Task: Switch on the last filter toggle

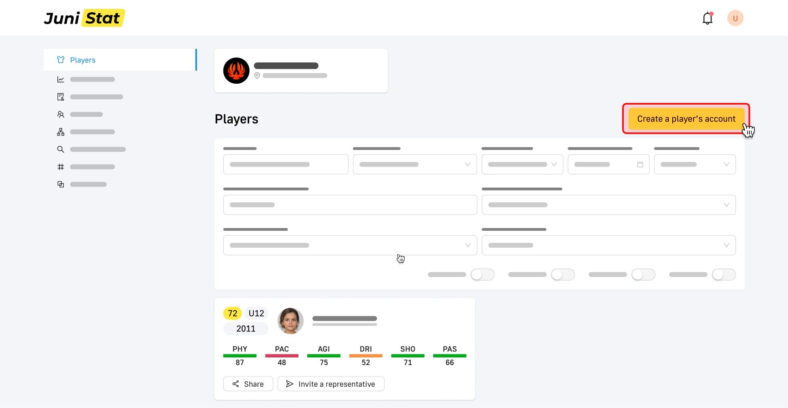Action: point(723,275)
